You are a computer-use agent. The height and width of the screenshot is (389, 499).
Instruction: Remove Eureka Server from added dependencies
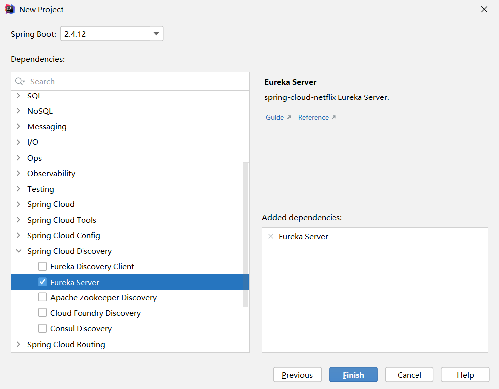(x=271, y=236)
